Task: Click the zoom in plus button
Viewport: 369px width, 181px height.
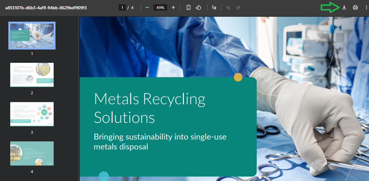Action: [x=173, y=7]
